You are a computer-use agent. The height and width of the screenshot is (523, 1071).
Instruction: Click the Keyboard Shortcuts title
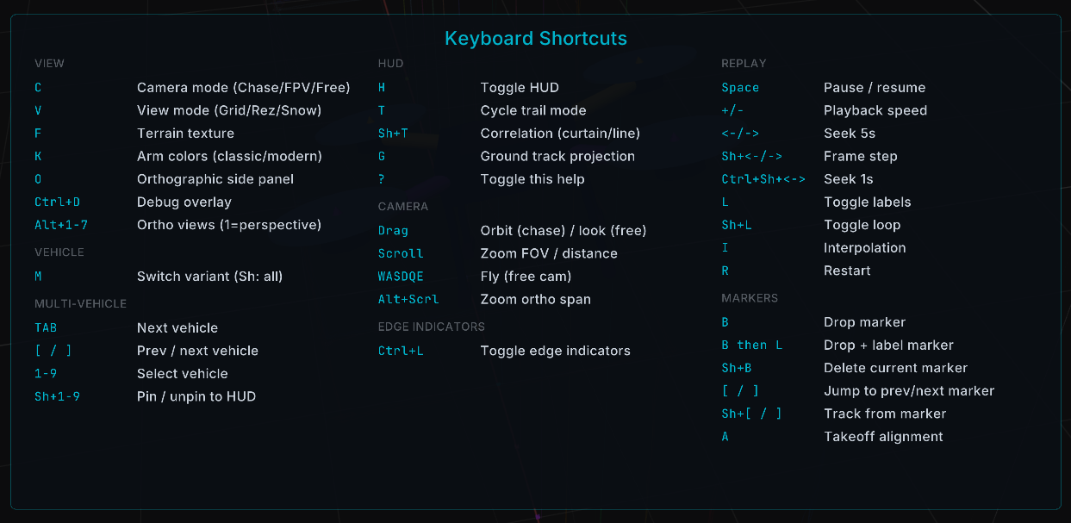click(535, 39)
